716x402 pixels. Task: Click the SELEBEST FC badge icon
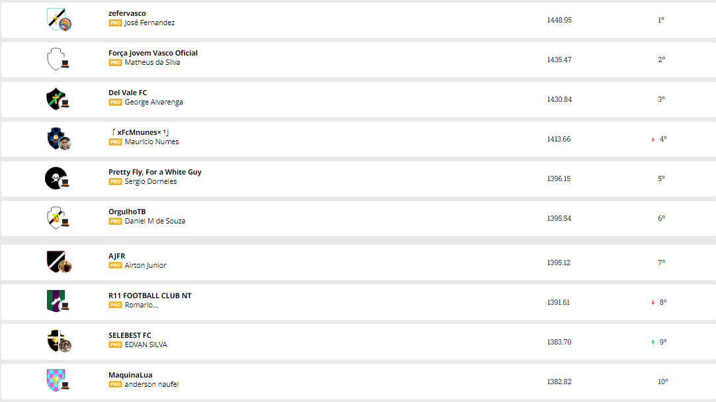point(56,341)
